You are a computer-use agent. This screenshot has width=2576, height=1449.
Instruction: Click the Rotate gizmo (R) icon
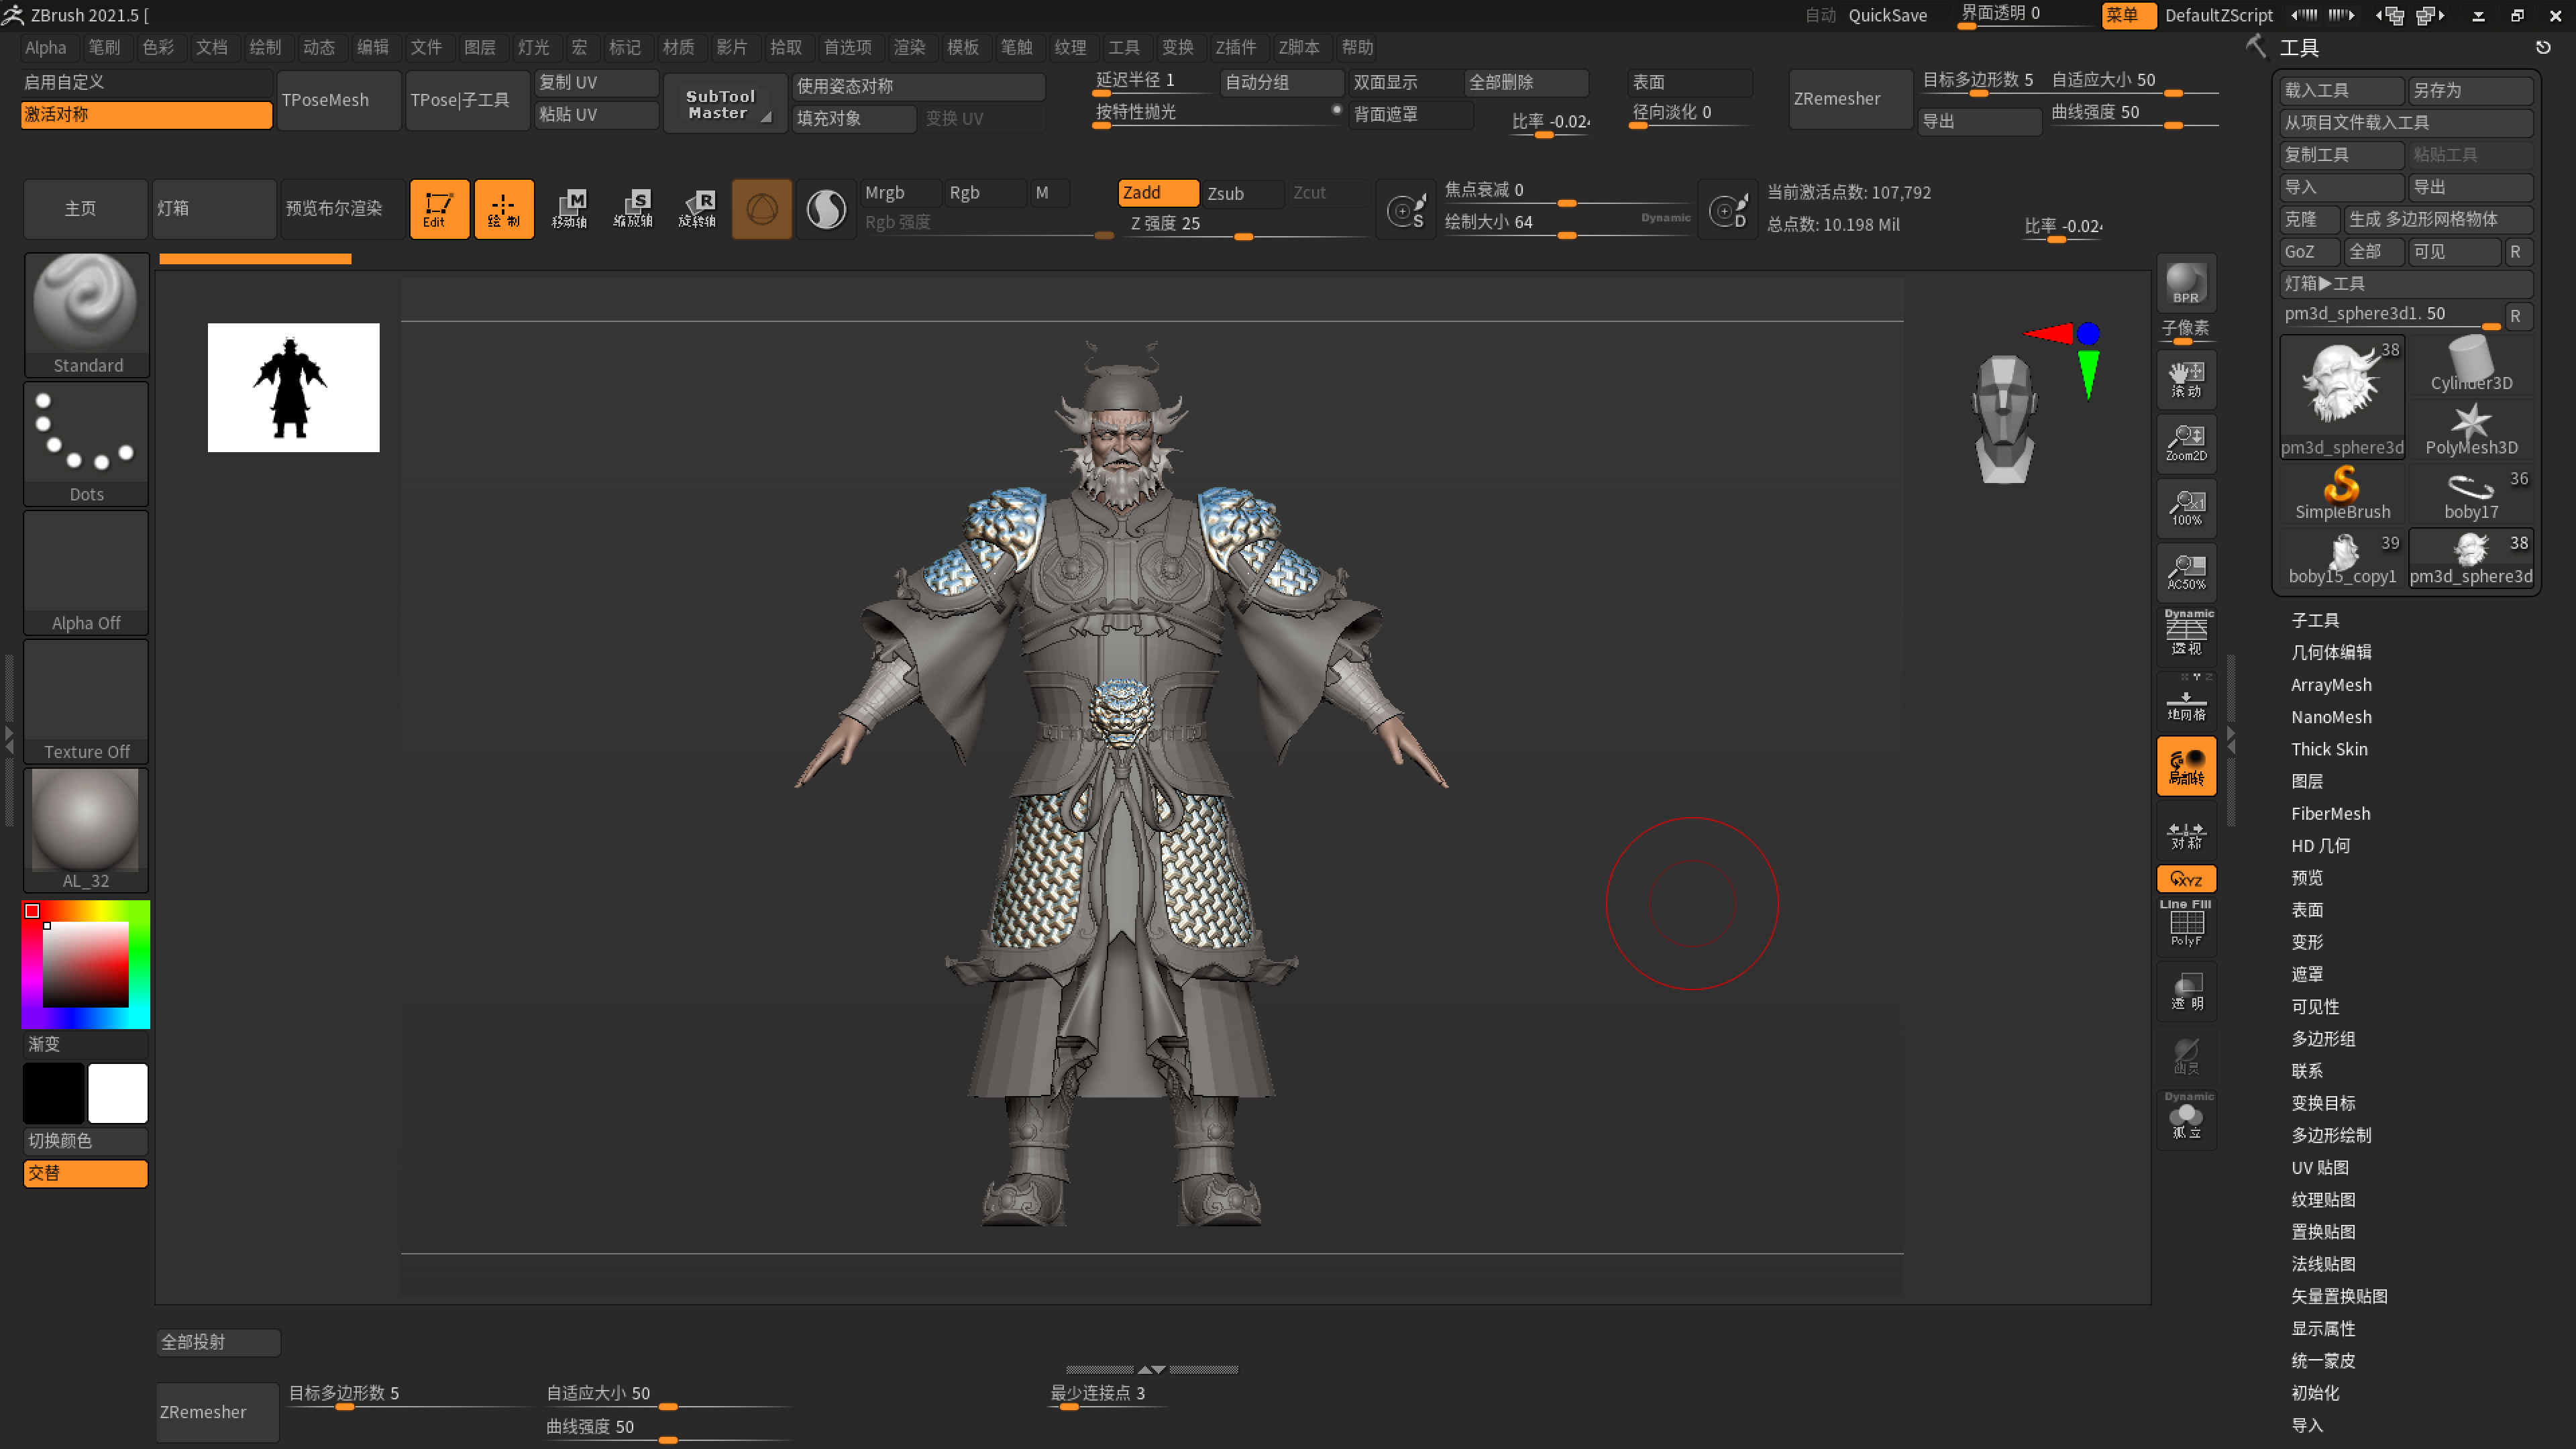tap(697, 208)
